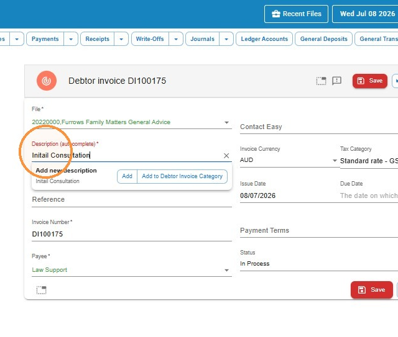Open the Invoice Currency AUD dropdown

(x=289, y=160)
